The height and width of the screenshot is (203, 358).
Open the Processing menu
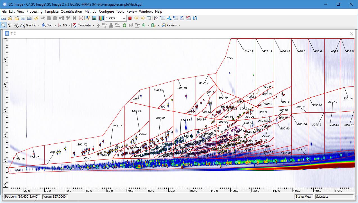point(34,12)
